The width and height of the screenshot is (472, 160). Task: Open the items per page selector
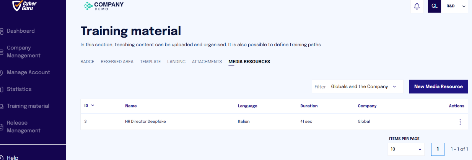point(406,149)
